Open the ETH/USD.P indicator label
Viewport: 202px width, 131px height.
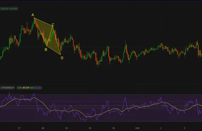coord(8,88)
